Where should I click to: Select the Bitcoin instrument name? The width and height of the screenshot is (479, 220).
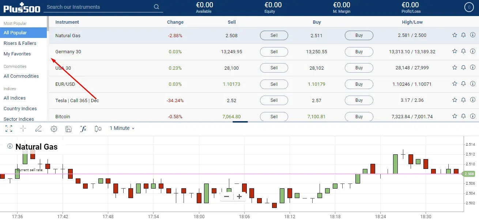[63, 116]
